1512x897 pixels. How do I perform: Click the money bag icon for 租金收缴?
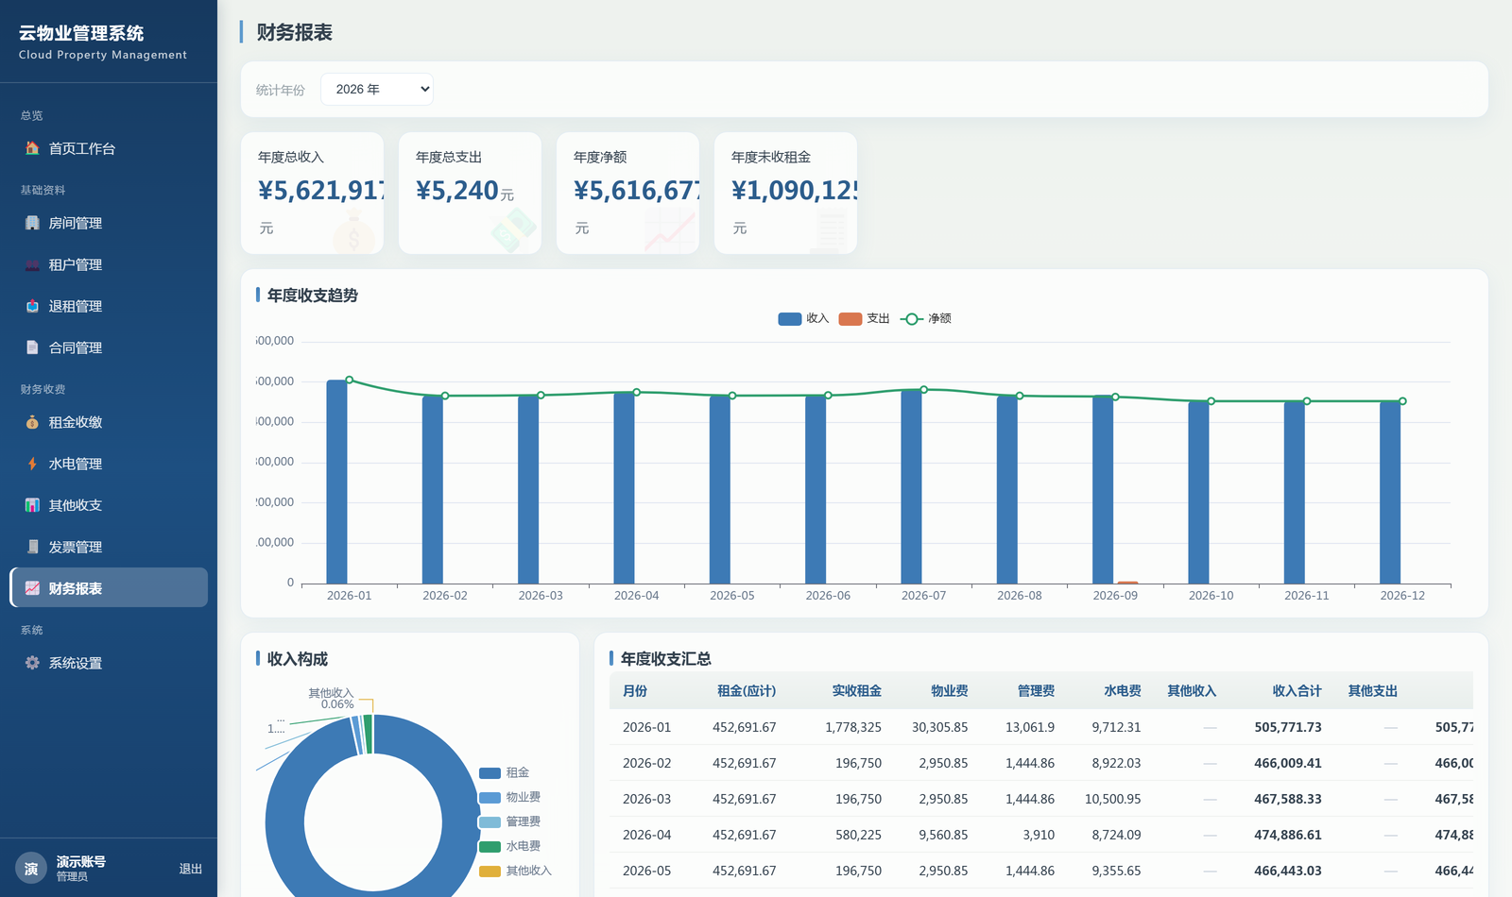click(x=32, y=422)
